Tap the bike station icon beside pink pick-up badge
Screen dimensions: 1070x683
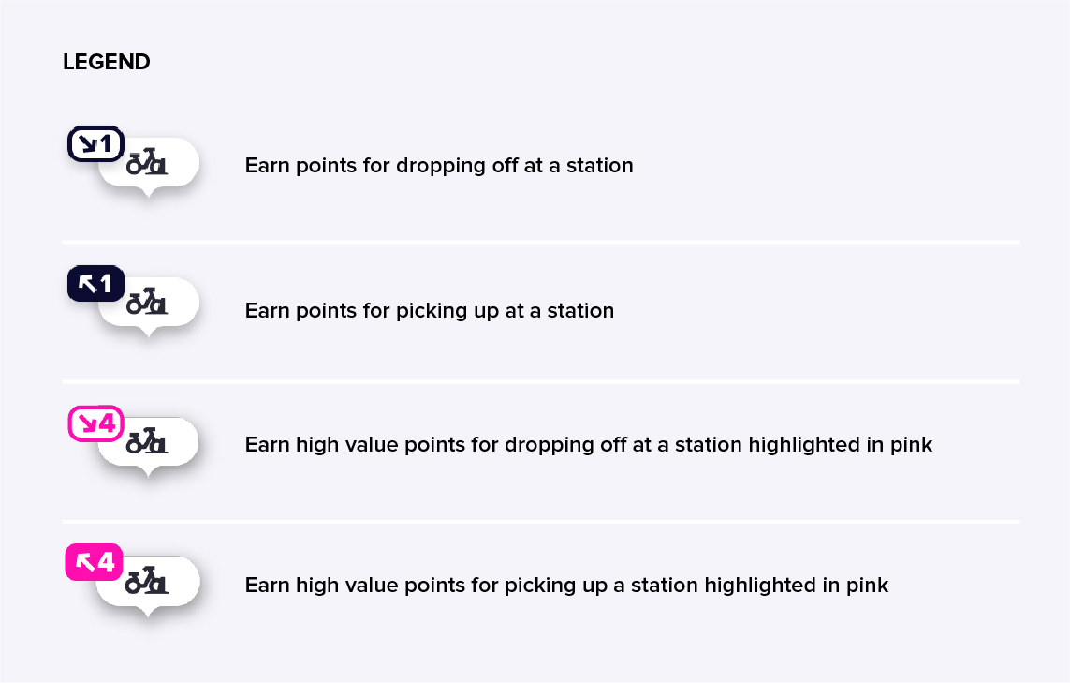[147, 582]
